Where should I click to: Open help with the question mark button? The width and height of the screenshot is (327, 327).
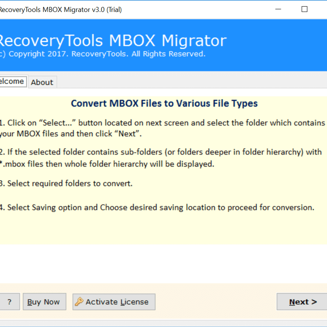pos(10,302)
